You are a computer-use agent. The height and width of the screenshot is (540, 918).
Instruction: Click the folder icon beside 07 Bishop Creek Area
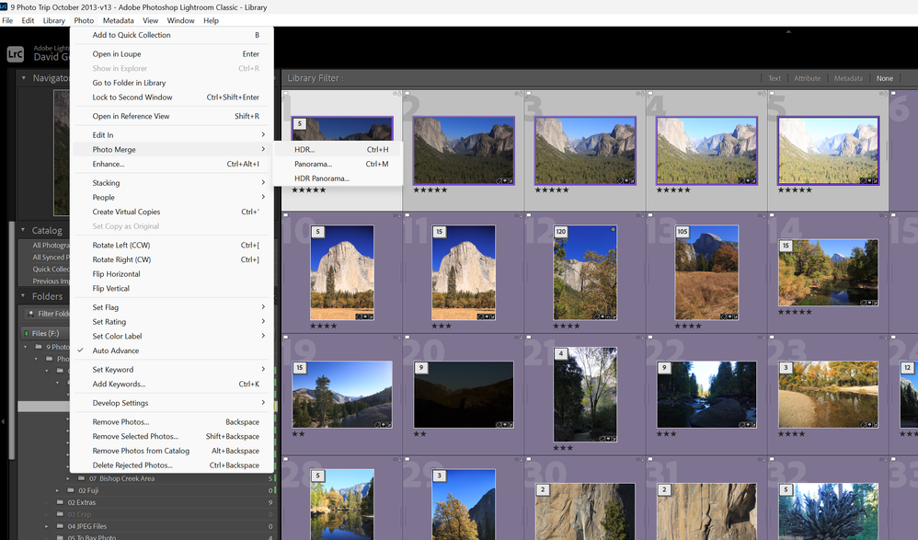point(82,478)
